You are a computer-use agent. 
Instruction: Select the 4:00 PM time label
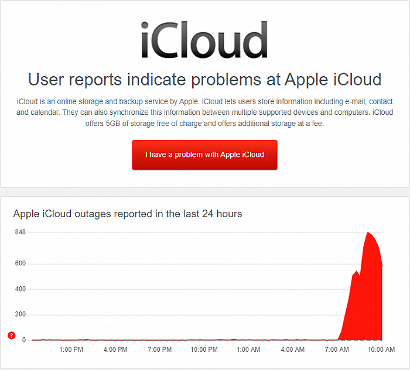(x=115, y=350)
